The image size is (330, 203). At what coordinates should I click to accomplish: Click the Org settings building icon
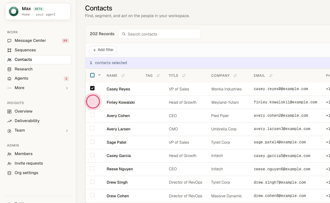pos(9,173)
